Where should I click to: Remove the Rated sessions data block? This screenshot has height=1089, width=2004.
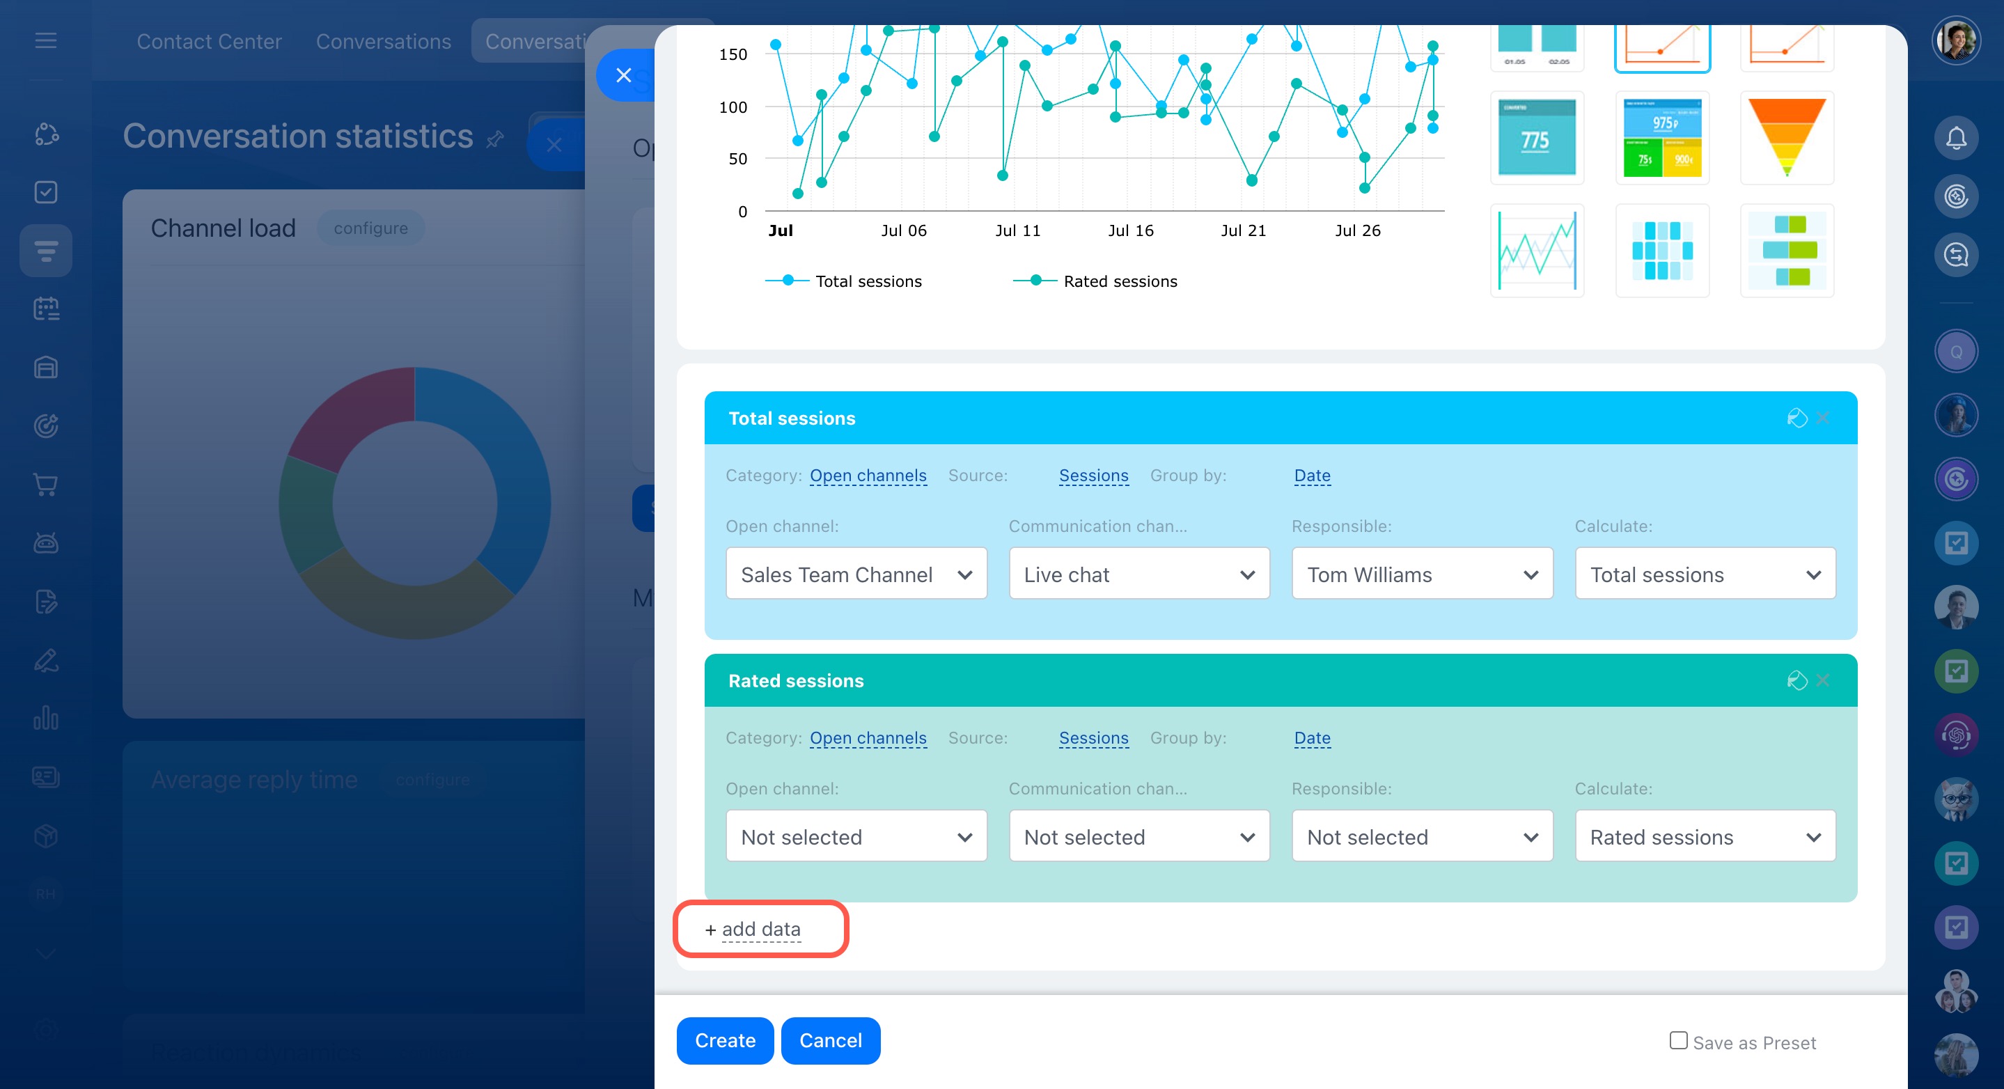pos(1823,681)
